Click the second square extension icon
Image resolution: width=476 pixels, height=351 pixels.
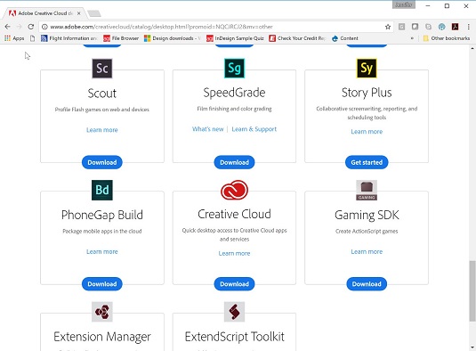click(x=415, y=27)
